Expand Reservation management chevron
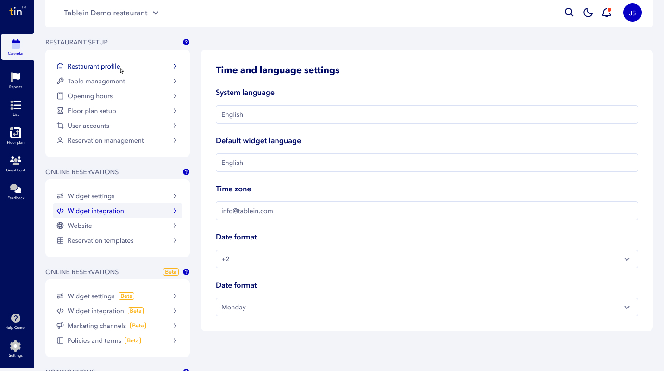Image resolution: width=664 pixels, height=371 pixels. (x=175, y=140)
